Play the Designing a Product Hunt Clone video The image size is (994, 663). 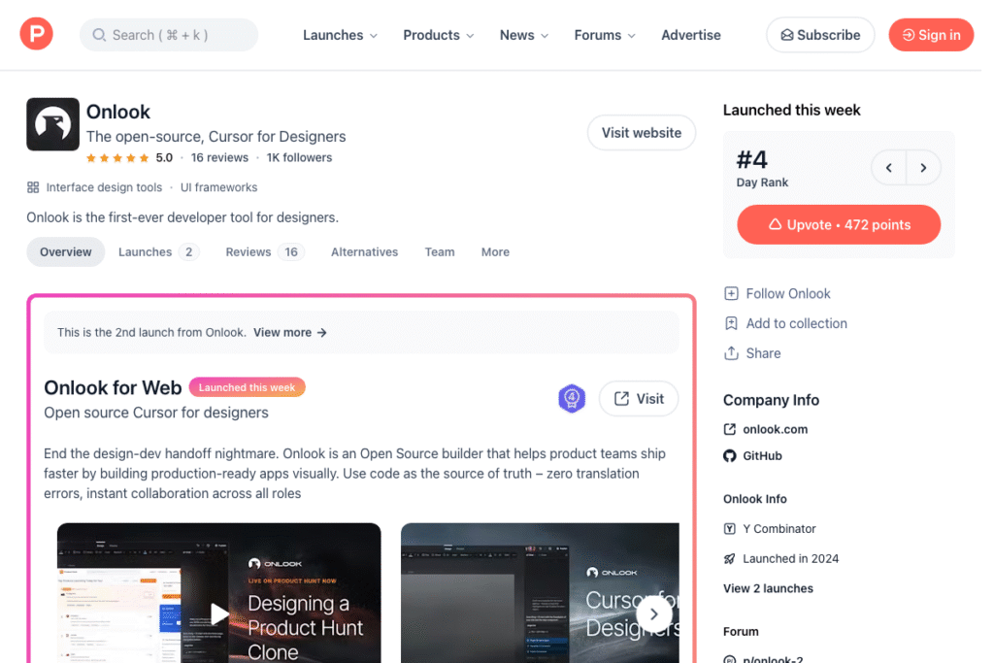[x=219, y=613]
